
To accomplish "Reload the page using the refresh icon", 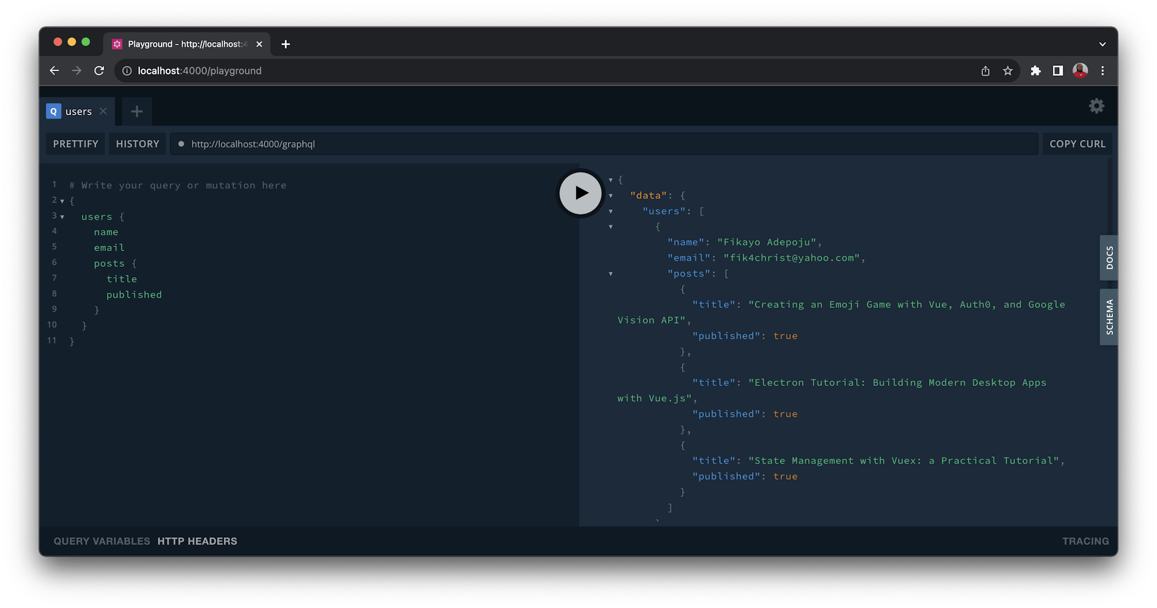I will point(99,71).
